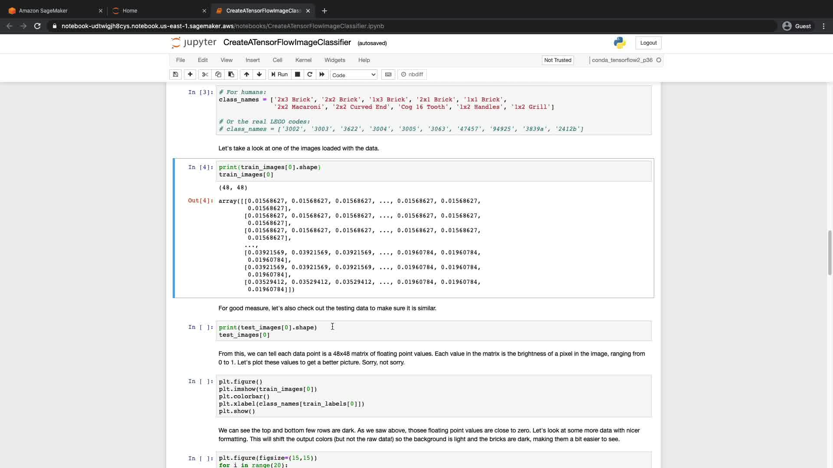Click the Run button
This screenshot has height=468, width=833.
point(280,75)
